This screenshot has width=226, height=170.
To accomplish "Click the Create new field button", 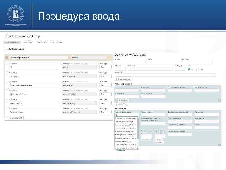I will pyautogui.click(x=14, y=118).
